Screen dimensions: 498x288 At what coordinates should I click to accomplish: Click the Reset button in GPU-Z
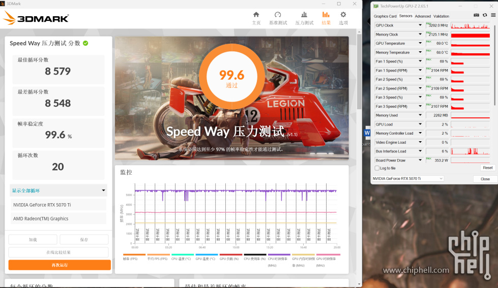click(487, 168)
